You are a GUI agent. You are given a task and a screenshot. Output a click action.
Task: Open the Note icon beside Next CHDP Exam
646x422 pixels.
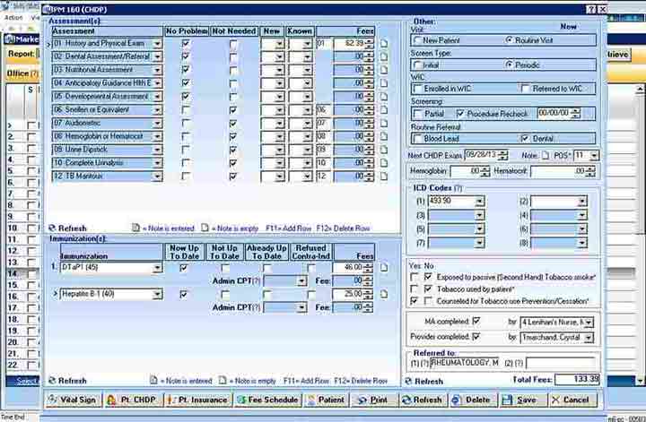coord(546,156)
